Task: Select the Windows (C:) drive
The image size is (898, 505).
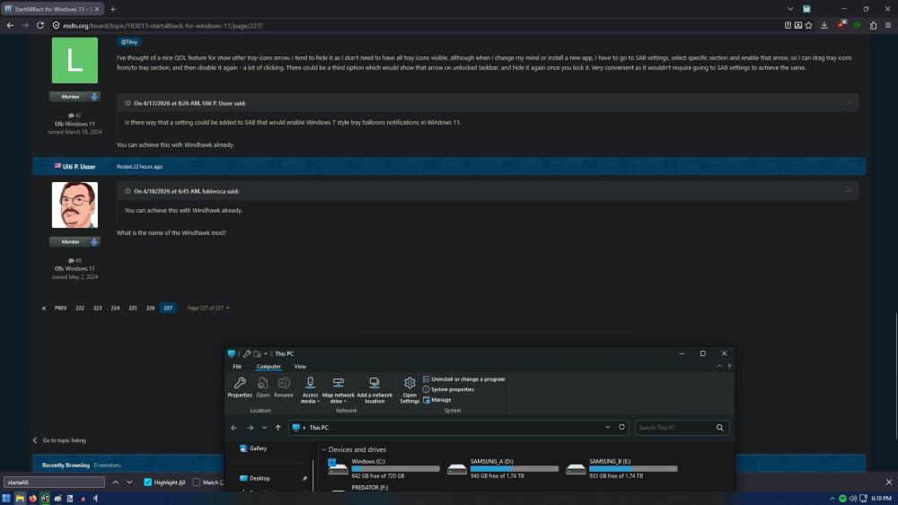Action: point(383,468)
